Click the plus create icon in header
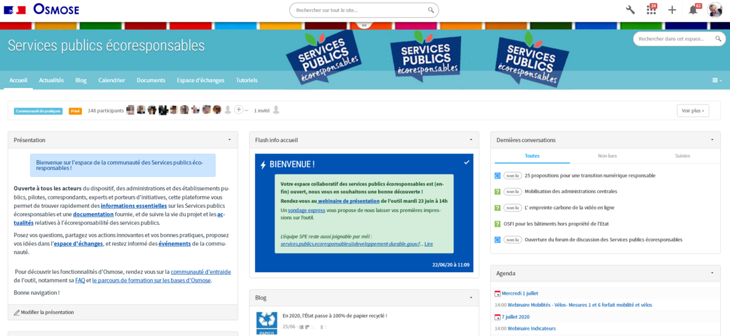The height and width of the screenshot is (336, 730). click(x=672, y=10)
